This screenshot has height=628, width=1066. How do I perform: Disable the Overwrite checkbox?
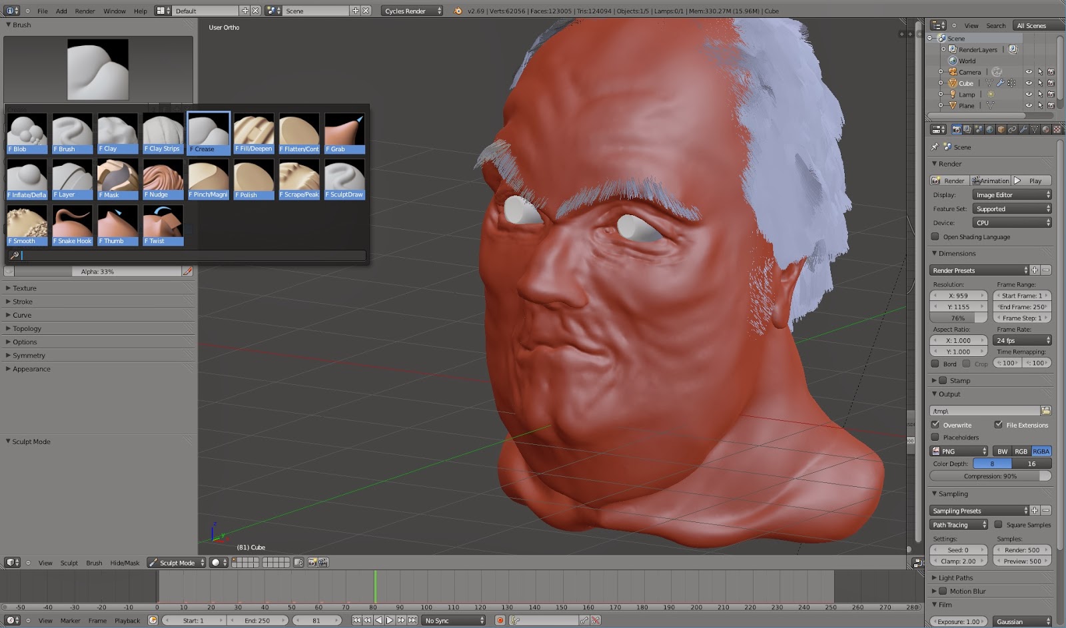tap(935, 425)
